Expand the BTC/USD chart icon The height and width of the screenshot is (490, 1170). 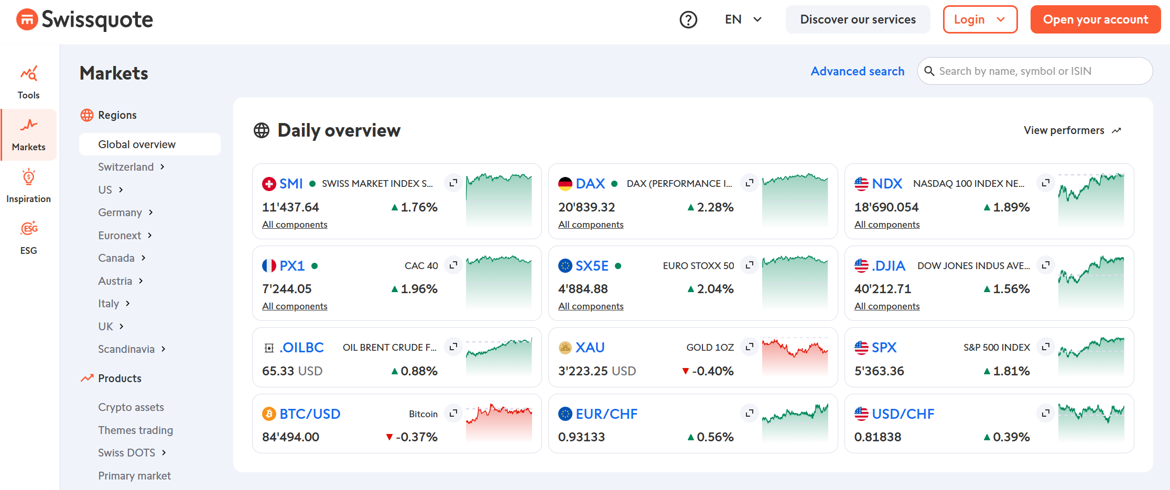[x=453, y=413]
